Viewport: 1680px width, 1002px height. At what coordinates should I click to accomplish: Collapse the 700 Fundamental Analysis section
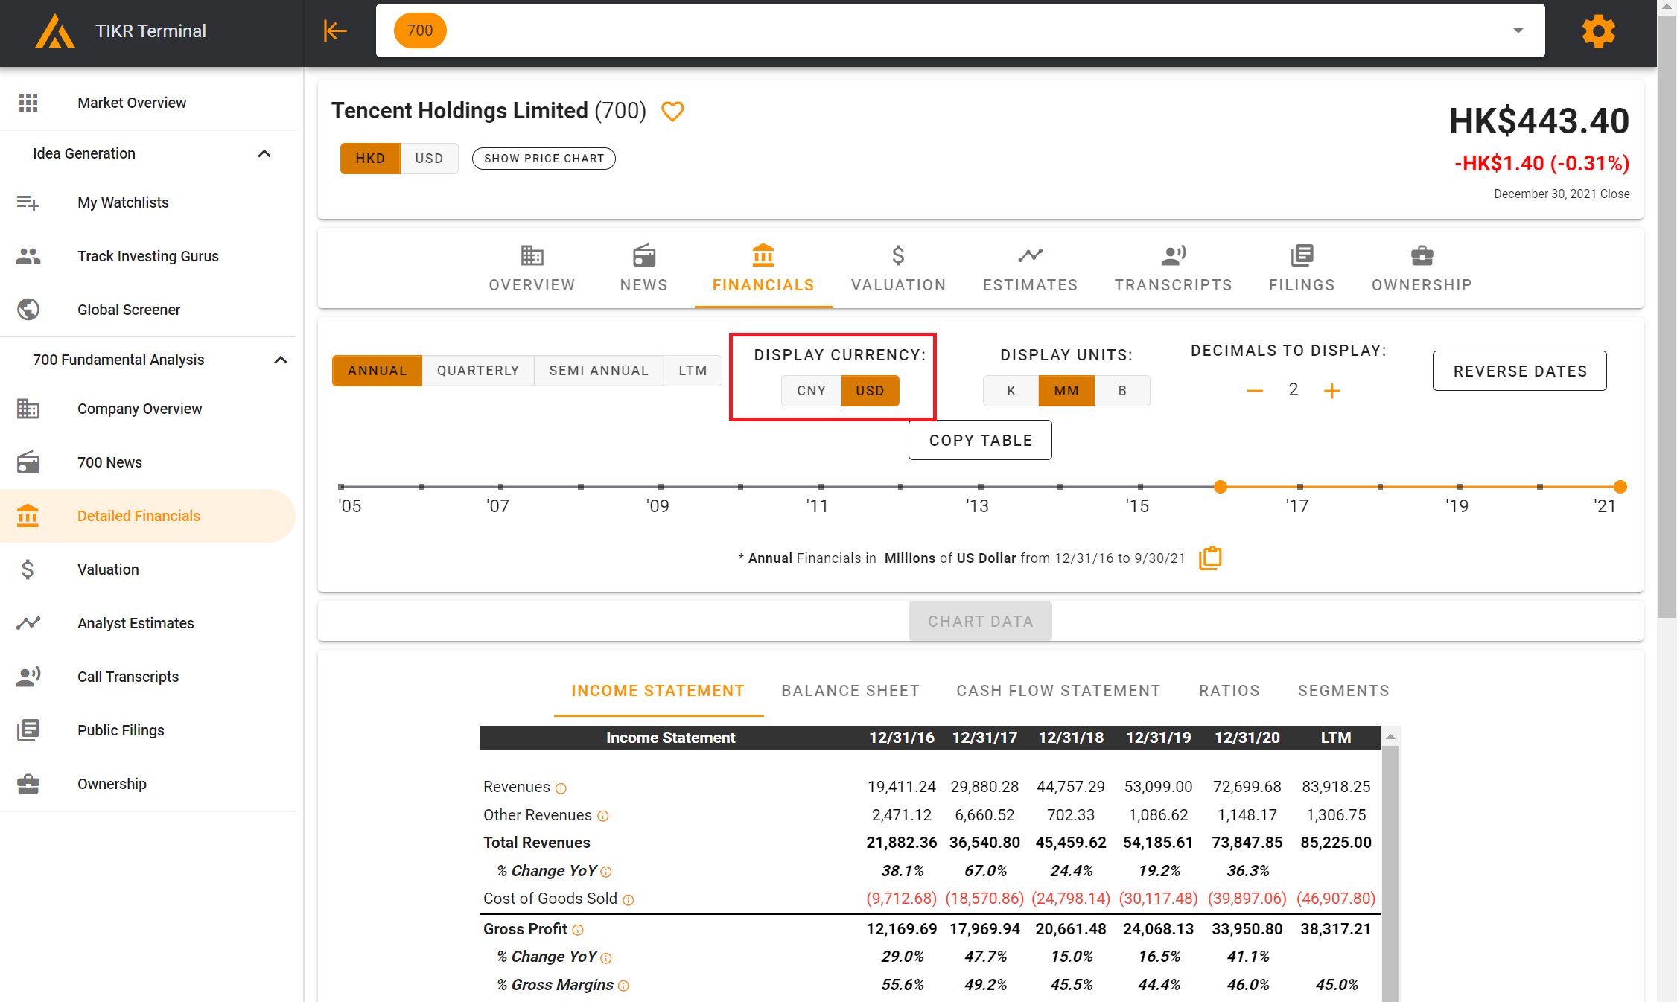pyautogui.click(x=281, y=360)
